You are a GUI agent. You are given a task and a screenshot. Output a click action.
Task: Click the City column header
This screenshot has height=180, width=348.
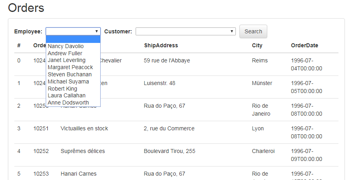(257, 45)
